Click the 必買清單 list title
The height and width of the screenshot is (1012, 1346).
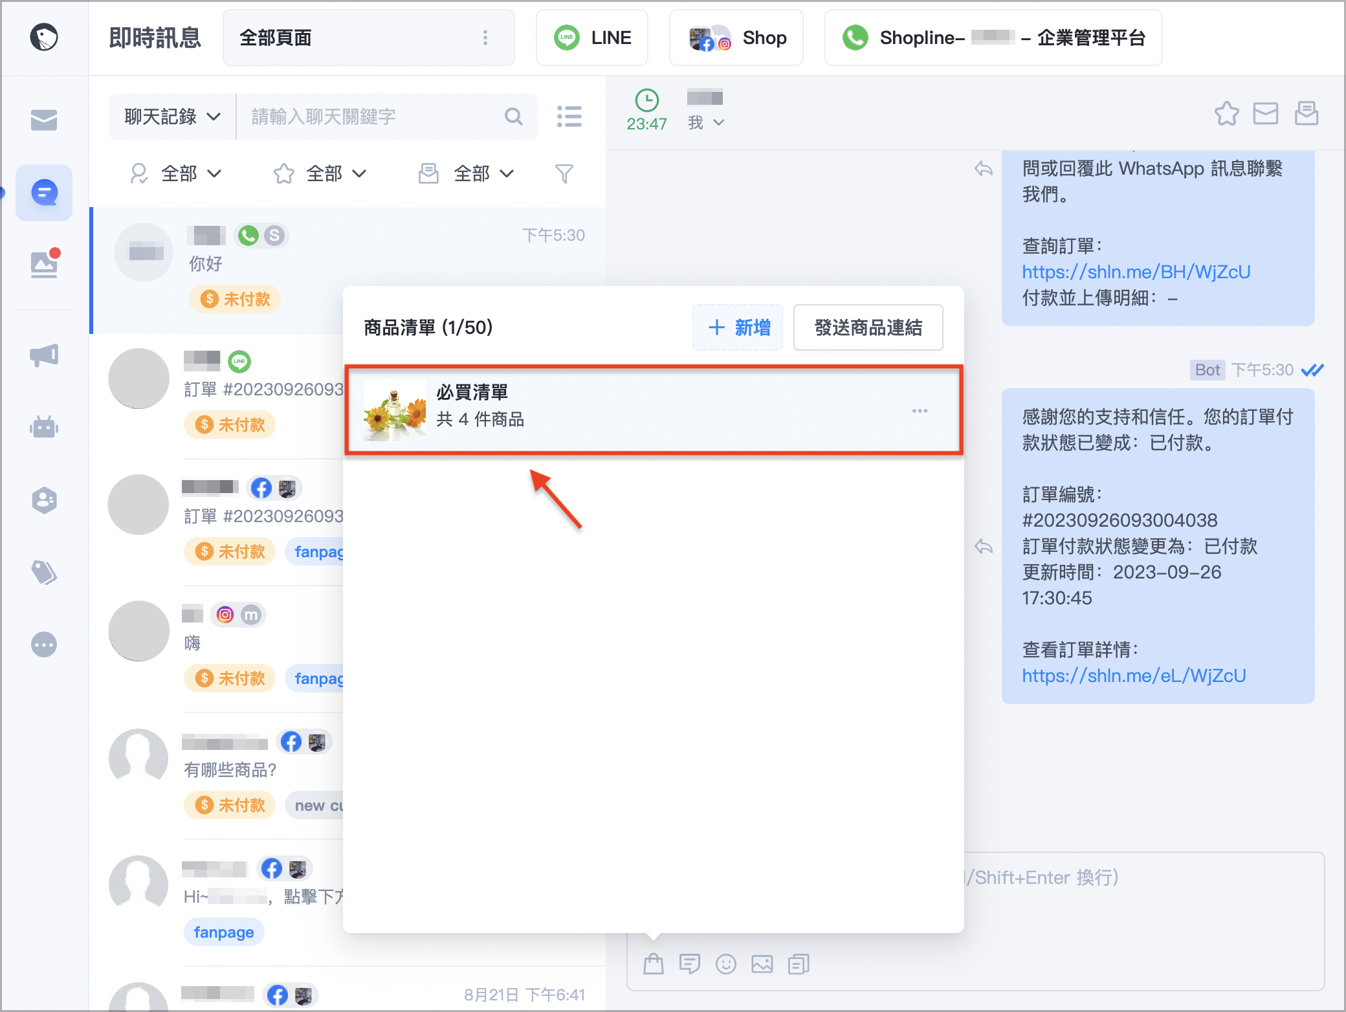point(472,392)
